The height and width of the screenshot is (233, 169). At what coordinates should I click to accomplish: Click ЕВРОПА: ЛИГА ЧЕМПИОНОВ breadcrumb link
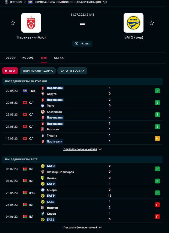tap(71, 2)
